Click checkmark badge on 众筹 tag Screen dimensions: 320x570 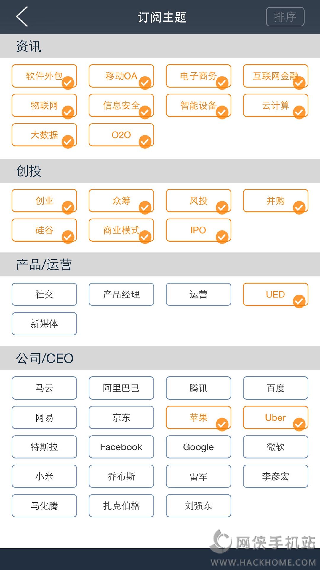(145, 207)
